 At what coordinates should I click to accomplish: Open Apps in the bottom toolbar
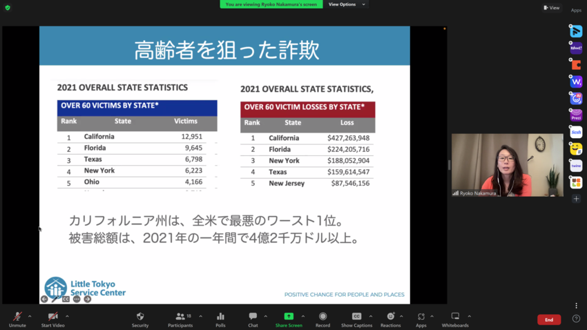click(421, 320)
